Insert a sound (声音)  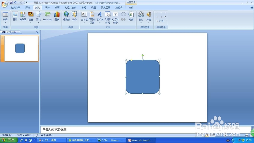pos(149,16)
